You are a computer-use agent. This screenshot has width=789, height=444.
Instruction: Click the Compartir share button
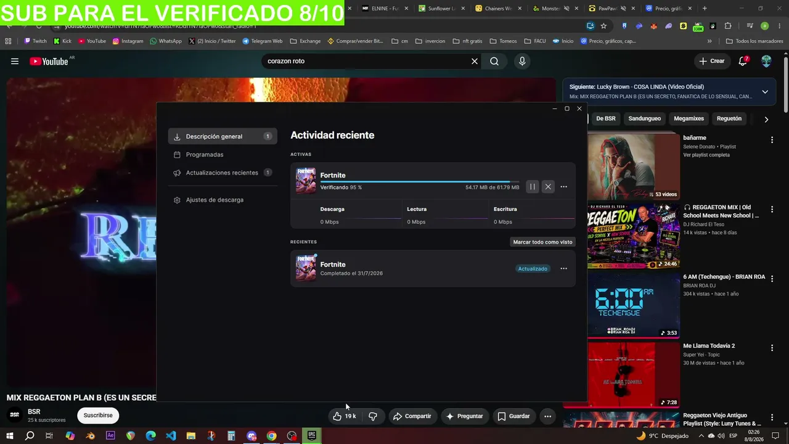tap(412, 416)
